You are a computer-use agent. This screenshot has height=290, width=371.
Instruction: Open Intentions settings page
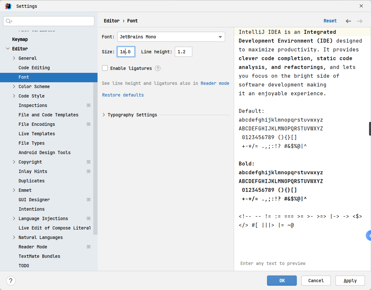point(32,209)
